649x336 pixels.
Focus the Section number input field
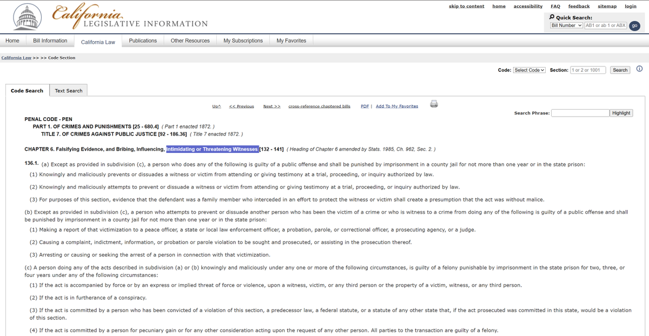coord(588,70)
